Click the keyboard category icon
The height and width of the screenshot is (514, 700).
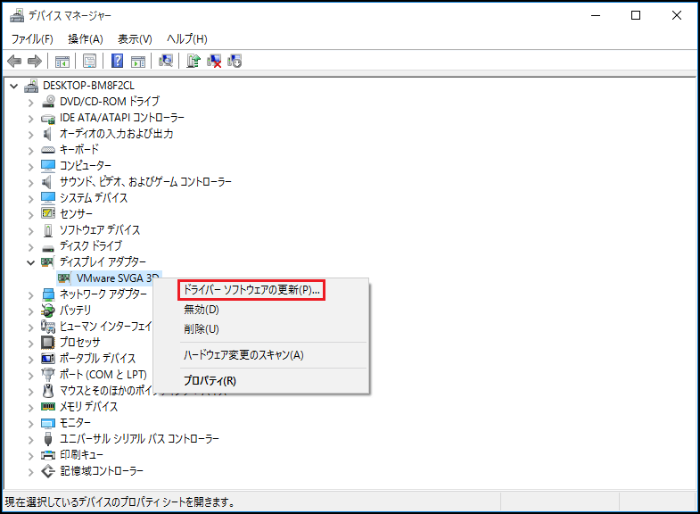[48, 150]
